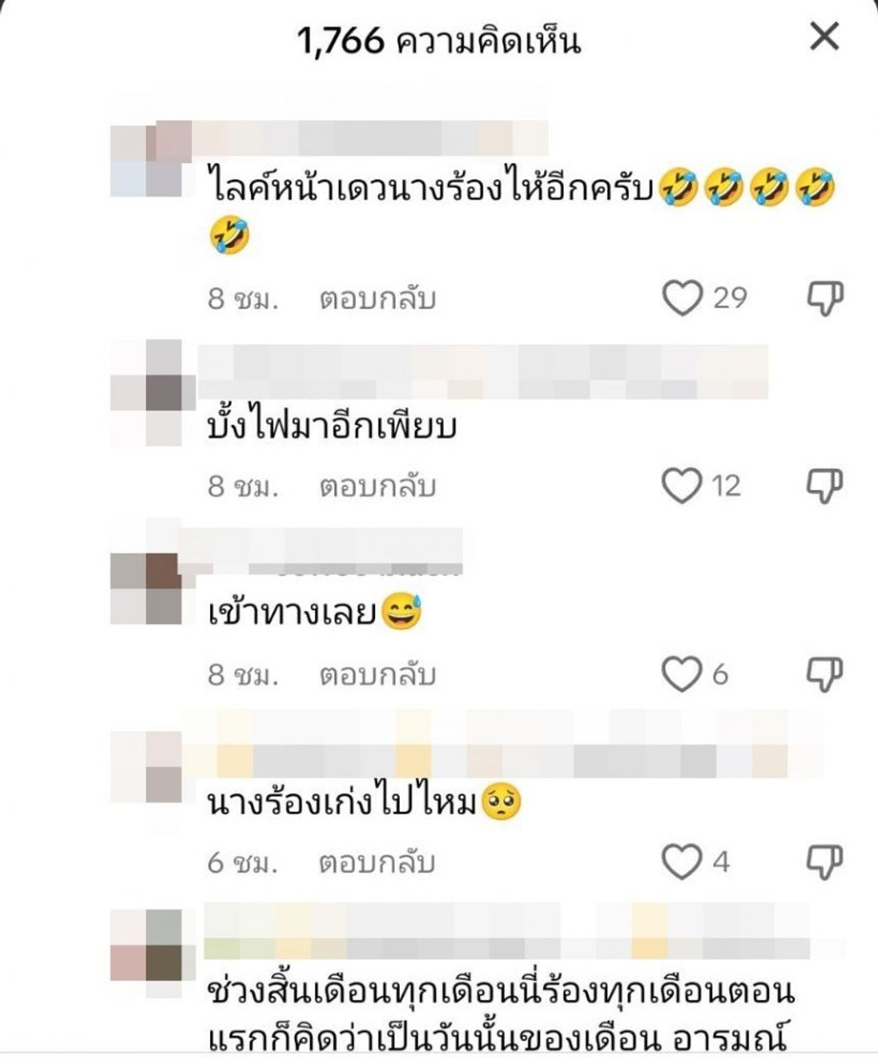This screenshot has height=1058, width=878.
Task: Reply to the 6-hour-old นางร้องเก่งไปไหม comment
Action: 377,862
